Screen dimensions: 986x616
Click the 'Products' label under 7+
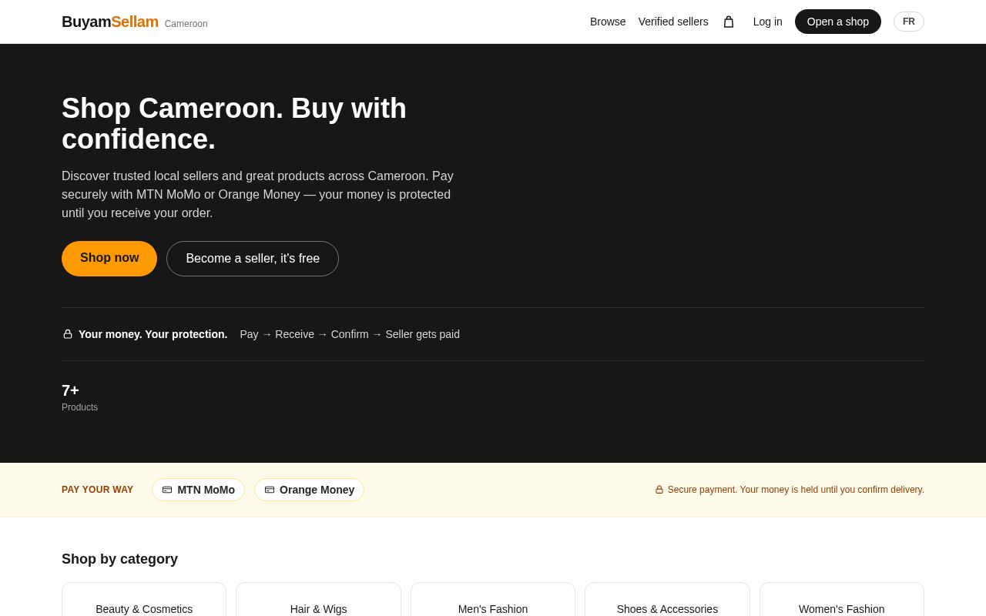pos(79,407)
